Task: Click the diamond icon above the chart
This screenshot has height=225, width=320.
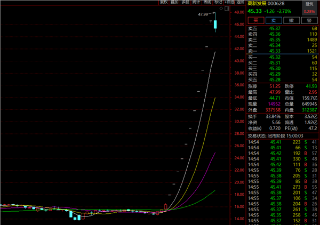Action: (221, 9)
